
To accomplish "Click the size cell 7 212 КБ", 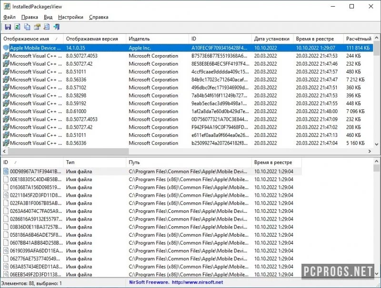I will [355, 80].
